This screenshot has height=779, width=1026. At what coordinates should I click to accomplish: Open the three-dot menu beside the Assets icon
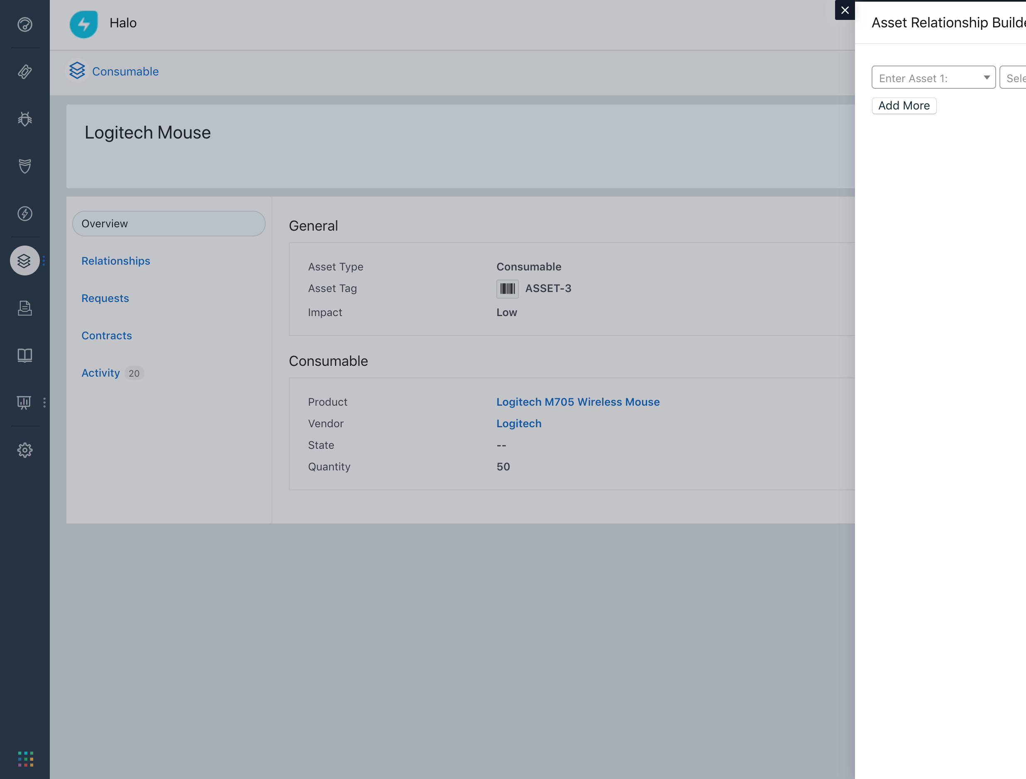tap(44, 260)
